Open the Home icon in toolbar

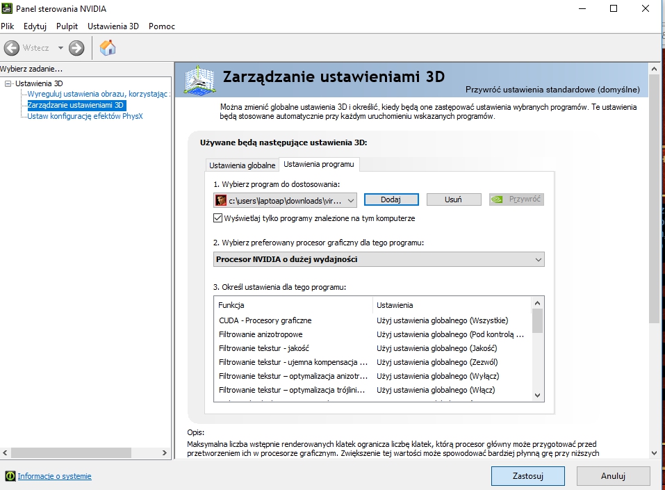click(108, 47)
